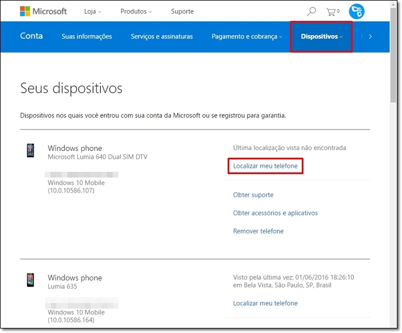The height and width of the screenshot is (333, 402).
Task: Open Suas informações tab
Action: click(x=87, y=36)
